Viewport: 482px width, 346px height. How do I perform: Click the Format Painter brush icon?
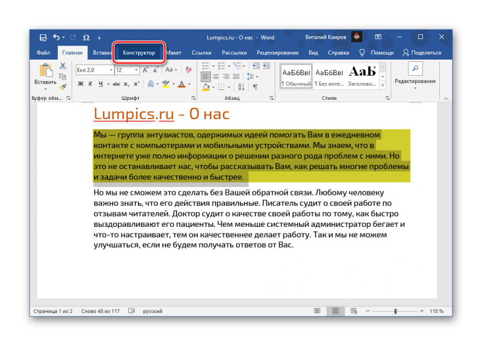point(63,87)
